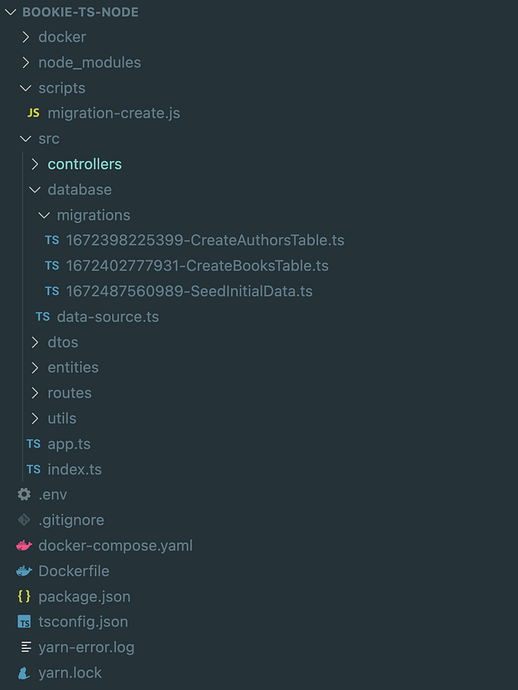
Task: Click the TS icon next to data-source.ts
Action: coord(43,316)
